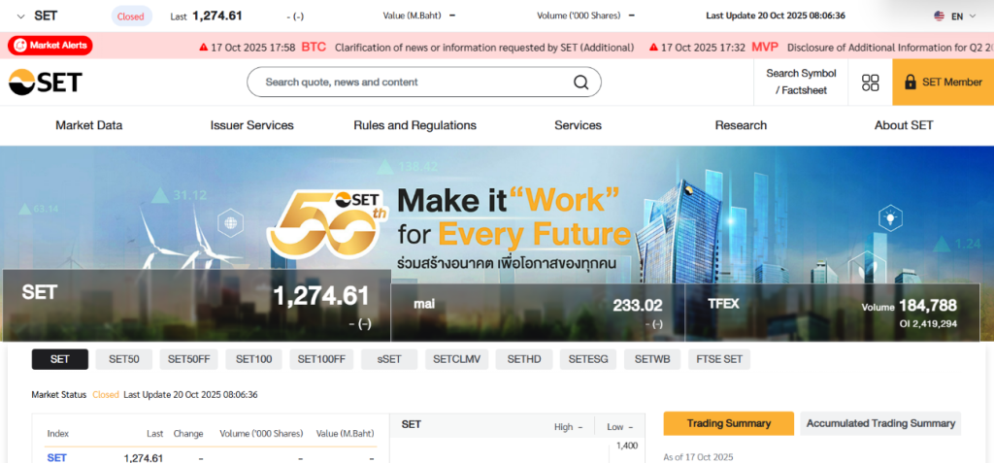Click the red triangle BTC alert icon
Image resolution: width=994 pixels, height=463 pixels.
click(x=203, y=47)
